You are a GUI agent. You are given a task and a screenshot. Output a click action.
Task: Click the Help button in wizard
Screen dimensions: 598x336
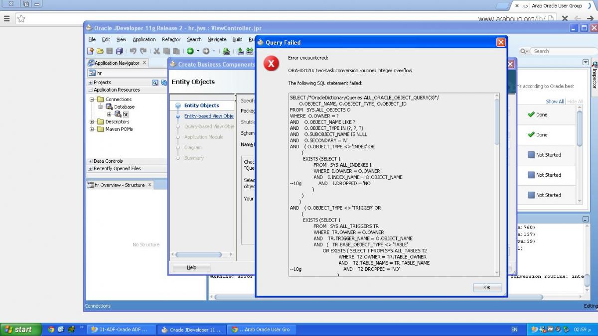click(192, 268)
